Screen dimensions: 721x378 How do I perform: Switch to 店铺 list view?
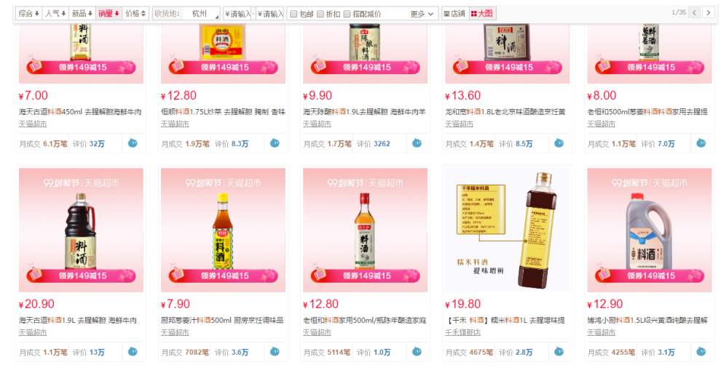(x=454, y=14)
